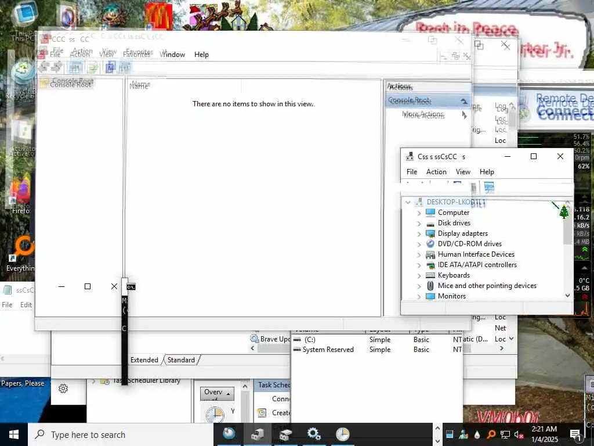Click the Human Interface Devices icon
Viewport: 594px width, 446px height.
(x=430, y=254)
